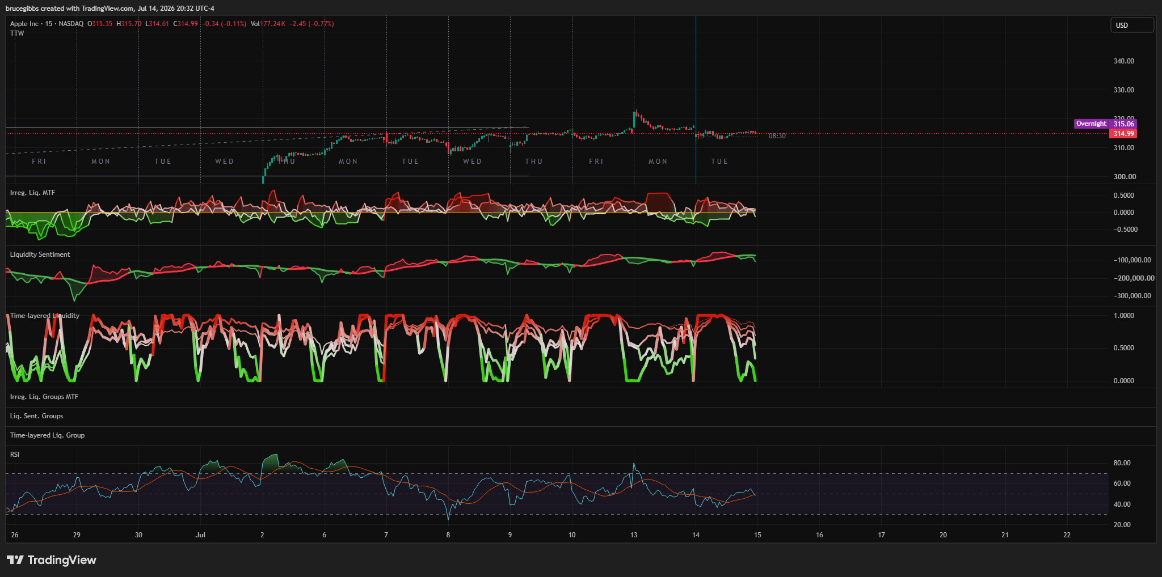The width and height of the screenshot is (1162, 577).
Task: Click date 22 on the time axis
Action: click(x=1067, y=535)
